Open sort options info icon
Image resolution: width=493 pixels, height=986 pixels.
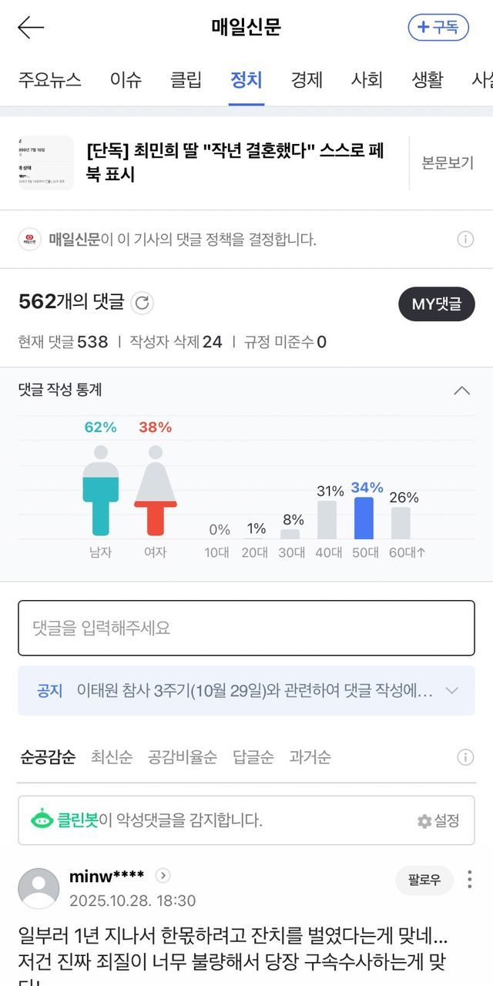[x=465, y=757]
